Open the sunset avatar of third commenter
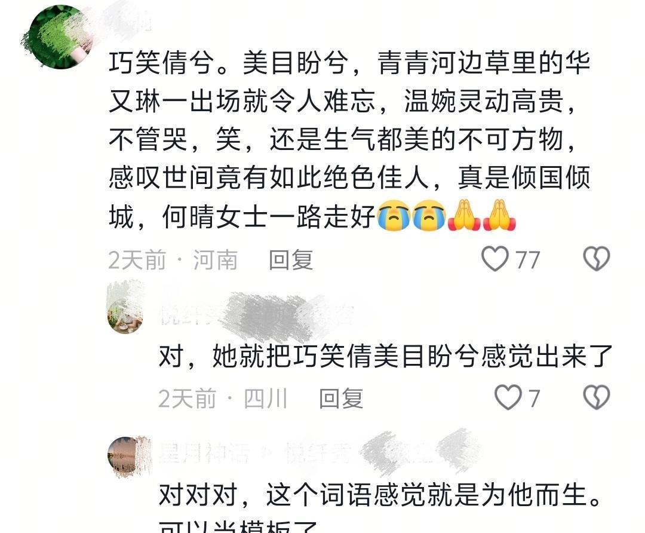The height and width of the screenshot is (533, 645). point(125,455)
